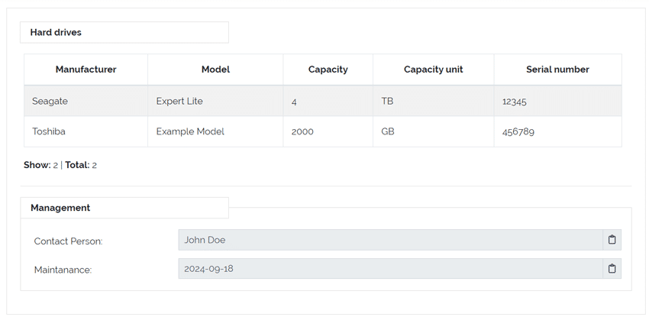Click the Maintanance date field
This screenshot has width=649, height=317.
coord(390,269)
